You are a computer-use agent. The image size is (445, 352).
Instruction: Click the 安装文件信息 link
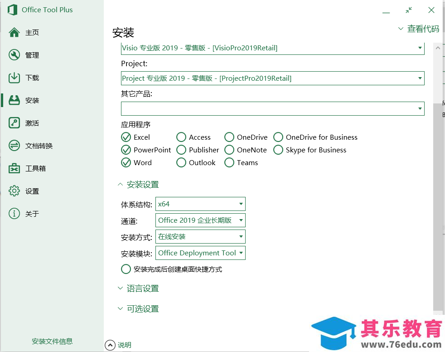[x=52, y=341]
